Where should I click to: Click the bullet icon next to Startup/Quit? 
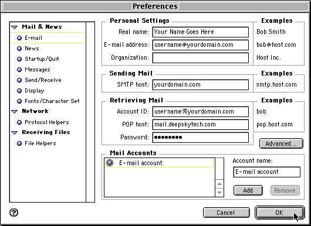(x=19, y=59)
